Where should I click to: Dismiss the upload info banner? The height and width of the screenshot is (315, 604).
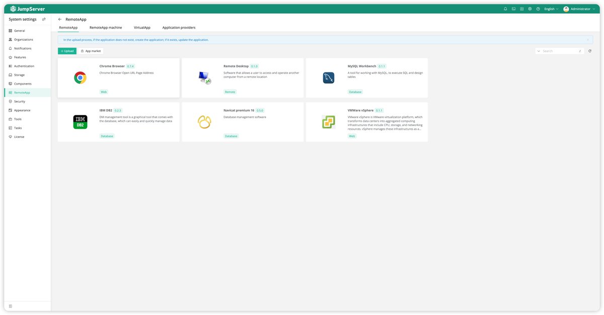[587, 40]
